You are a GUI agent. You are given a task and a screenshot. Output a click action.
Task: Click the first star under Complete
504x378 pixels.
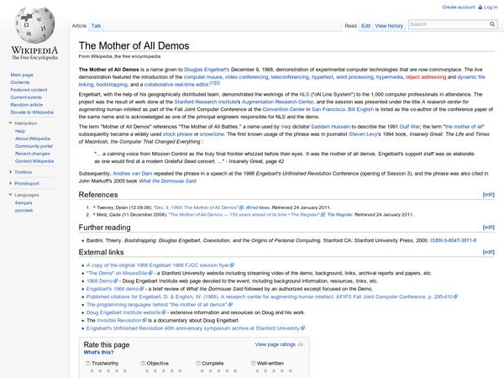pos(202,371)
